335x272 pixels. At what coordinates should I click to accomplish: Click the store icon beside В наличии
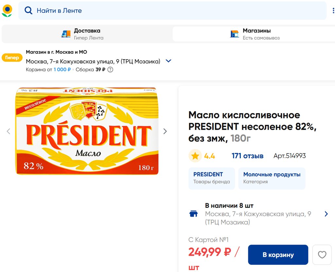(194, 214)
